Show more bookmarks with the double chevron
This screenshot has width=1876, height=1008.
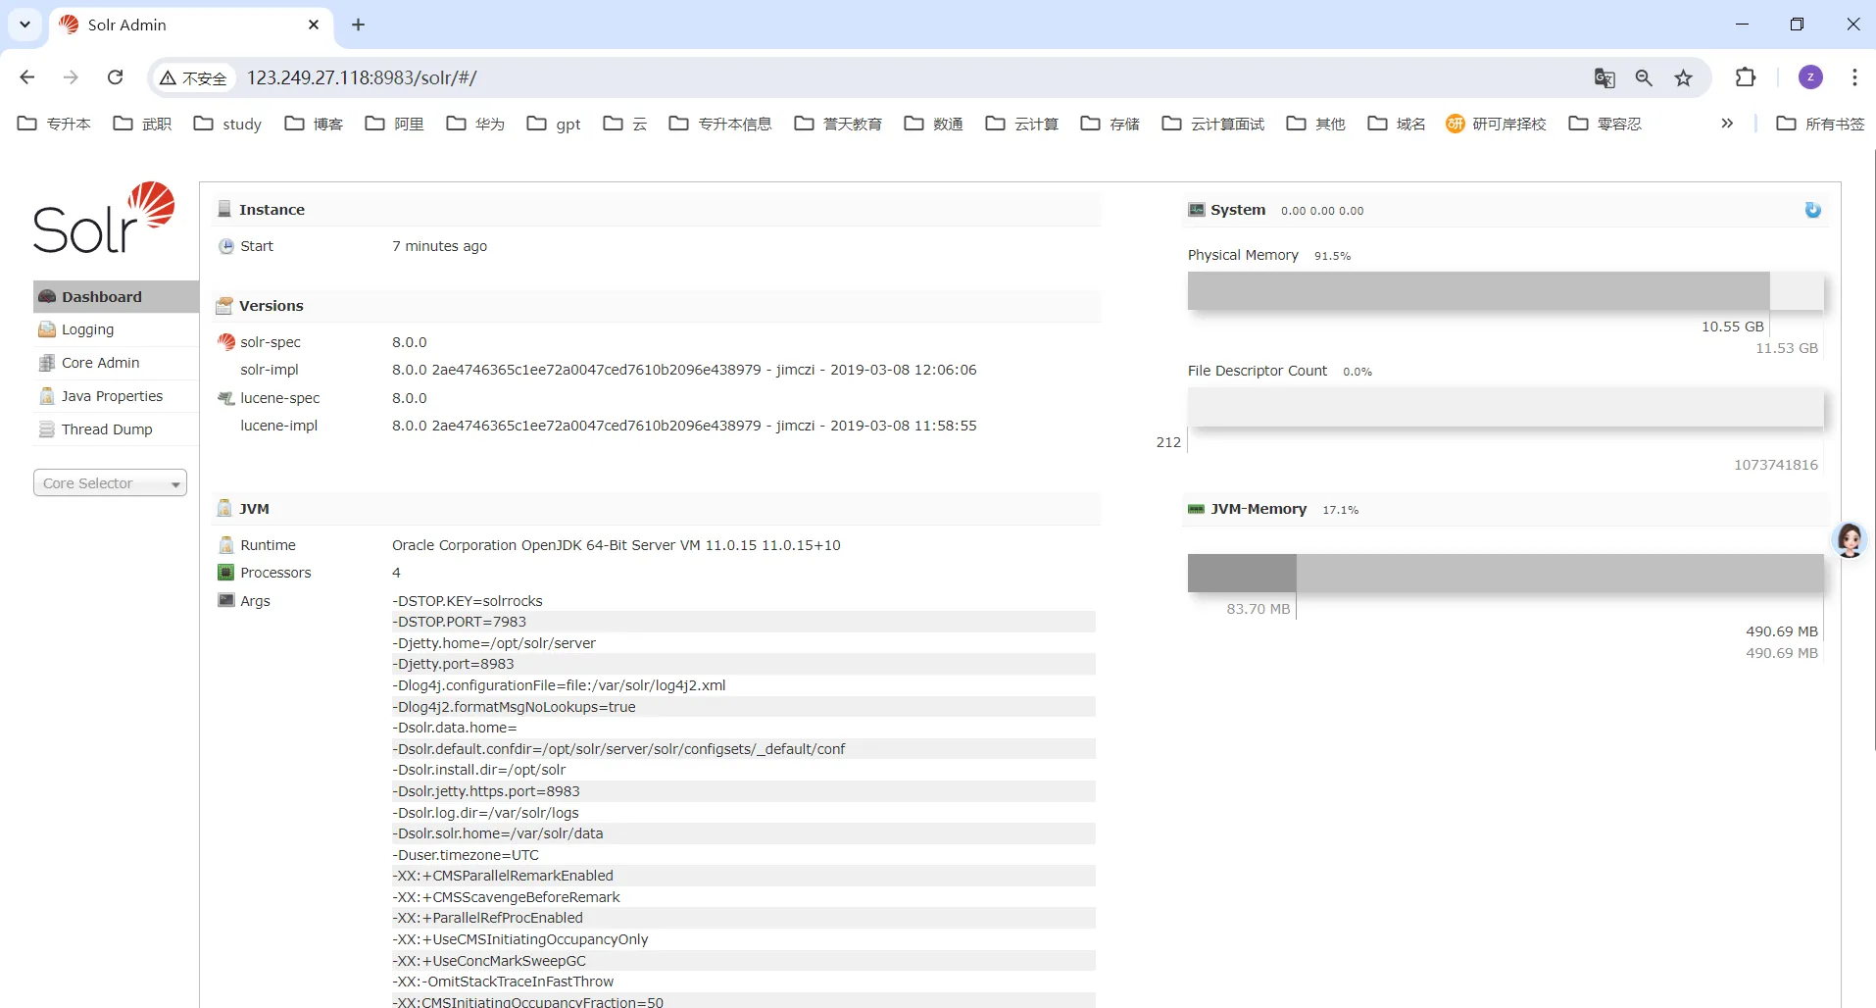(1727, 124)
